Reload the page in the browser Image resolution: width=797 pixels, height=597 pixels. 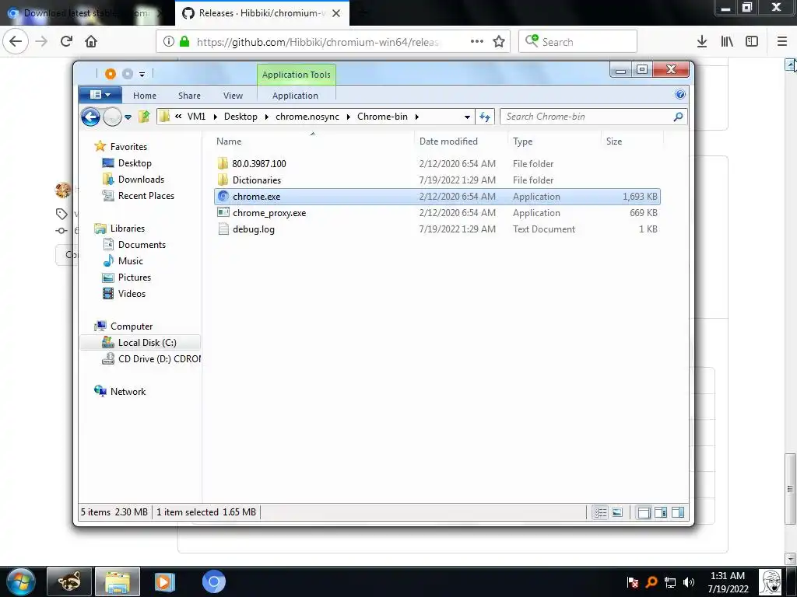click(67, 41)
